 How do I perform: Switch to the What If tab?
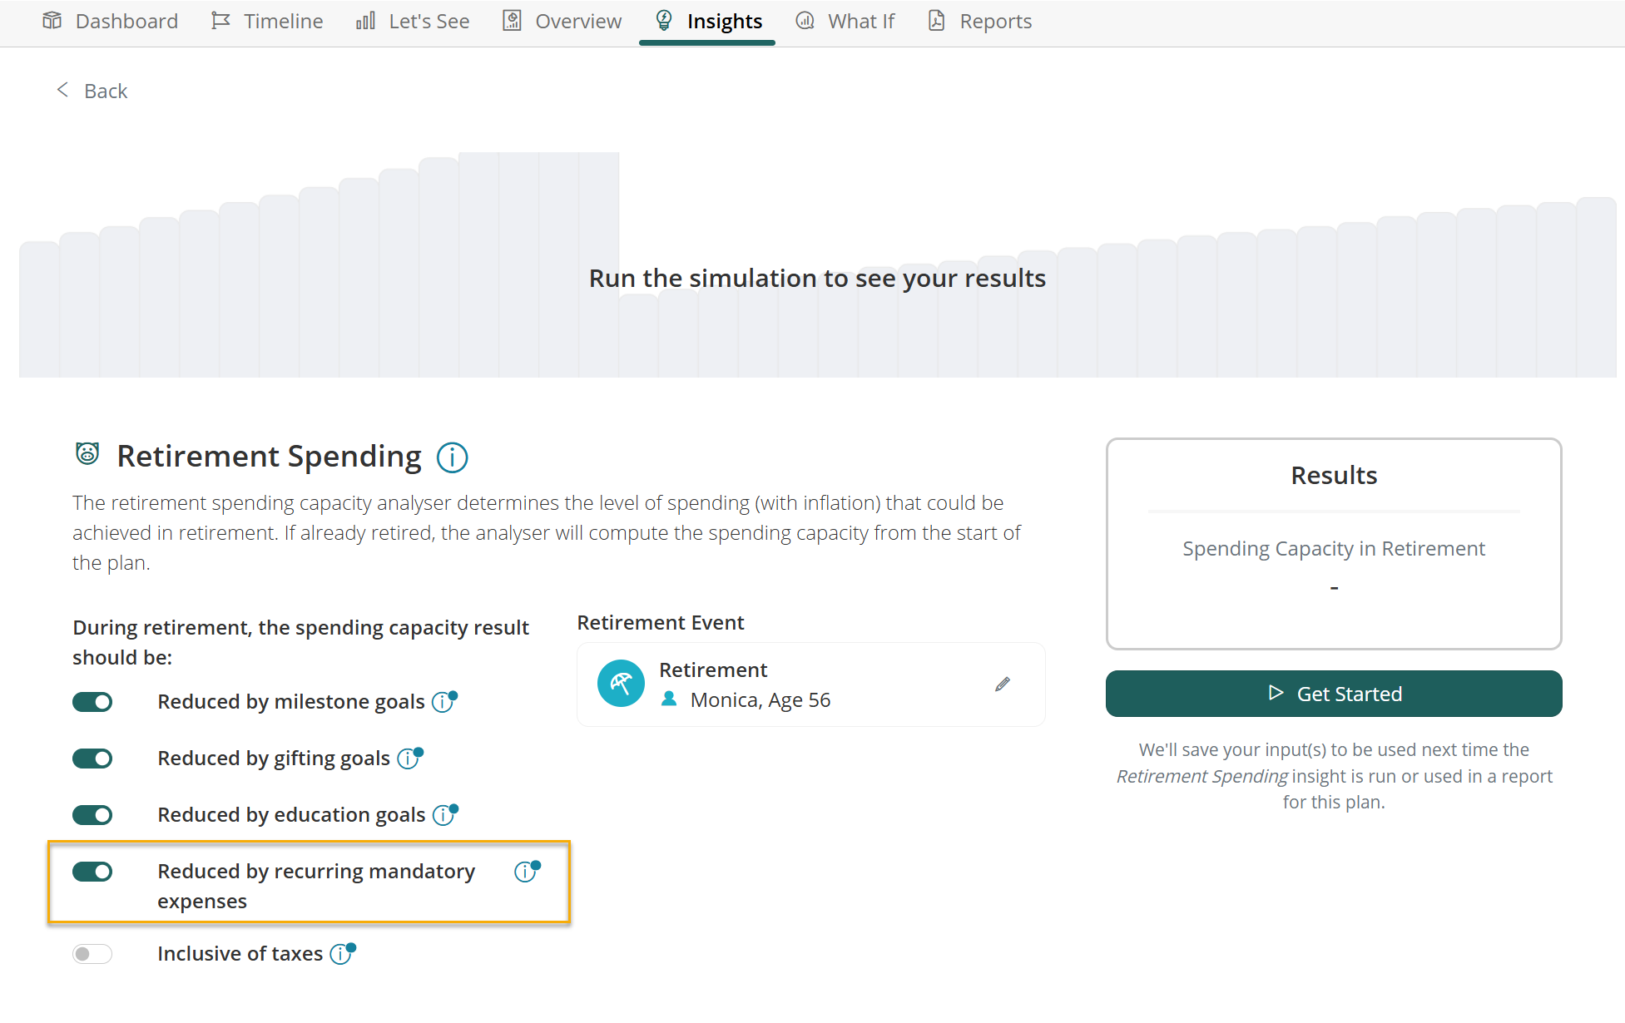(x=845, y=22)
